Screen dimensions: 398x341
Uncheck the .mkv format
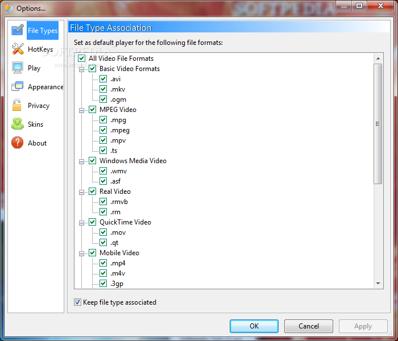103,89
